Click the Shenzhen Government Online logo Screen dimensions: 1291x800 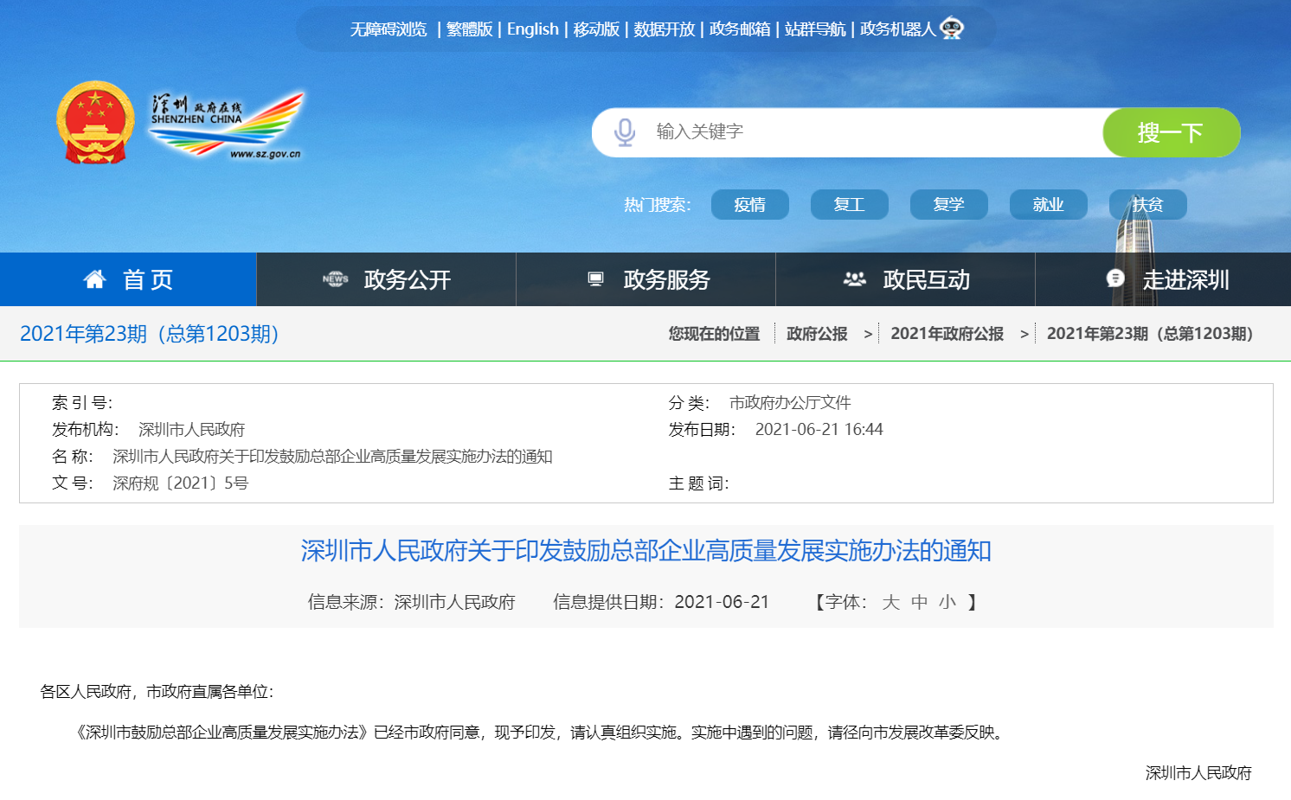pos(227,125)
